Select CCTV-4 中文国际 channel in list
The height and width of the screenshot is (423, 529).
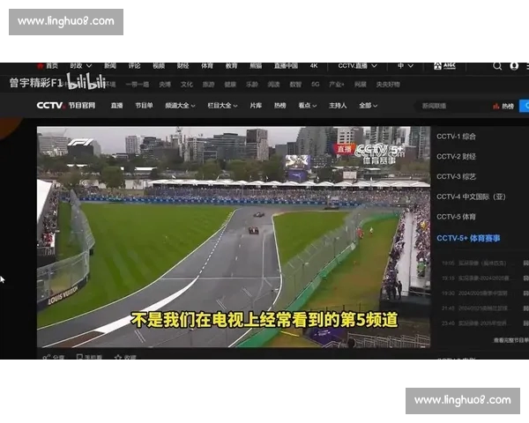[471, 197]
